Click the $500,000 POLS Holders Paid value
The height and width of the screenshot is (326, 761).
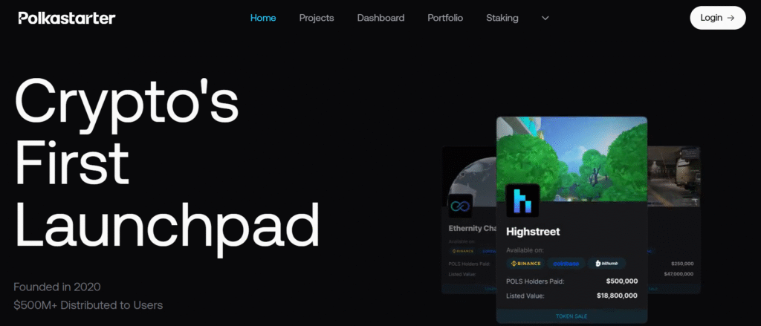click(622, 281)
